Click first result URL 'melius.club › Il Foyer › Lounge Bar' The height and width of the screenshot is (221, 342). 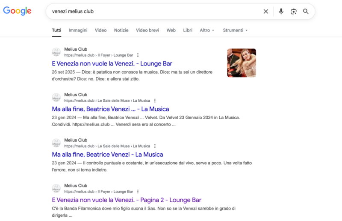coord(99,55)
